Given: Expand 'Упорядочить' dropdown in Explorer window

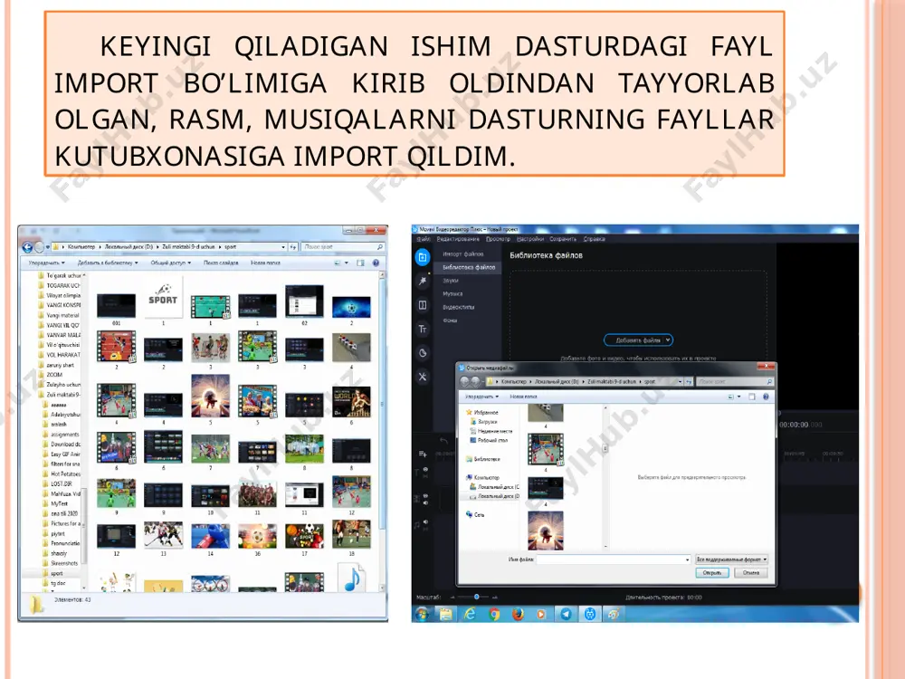Looking at the screenshot, I should pyautogui.click(x=47, y=263).
